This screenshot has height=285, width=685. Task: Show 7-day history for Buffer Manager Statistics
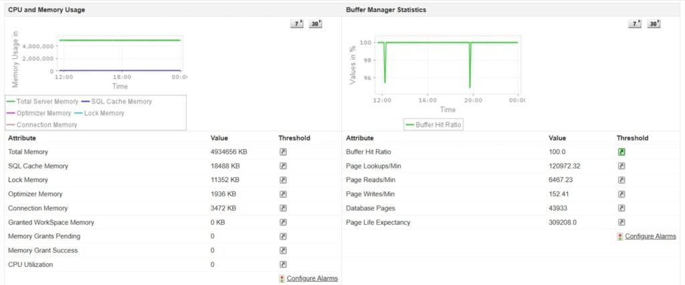(635, 24)
